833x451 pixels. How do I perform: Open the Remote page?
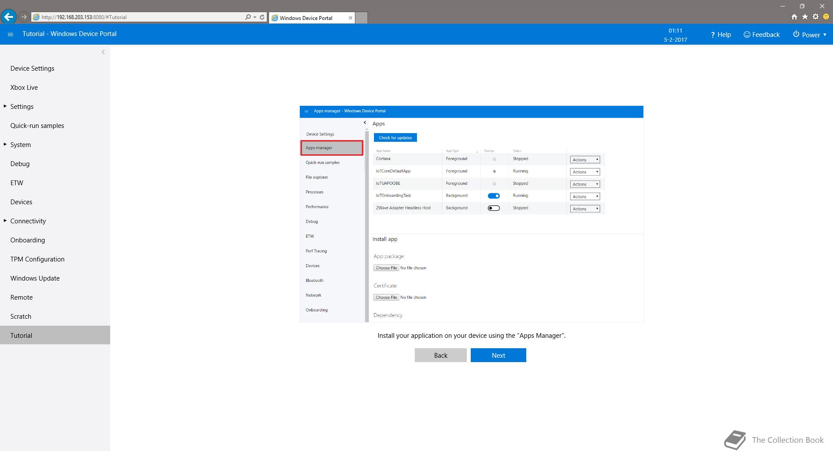[x=55, y=297]
